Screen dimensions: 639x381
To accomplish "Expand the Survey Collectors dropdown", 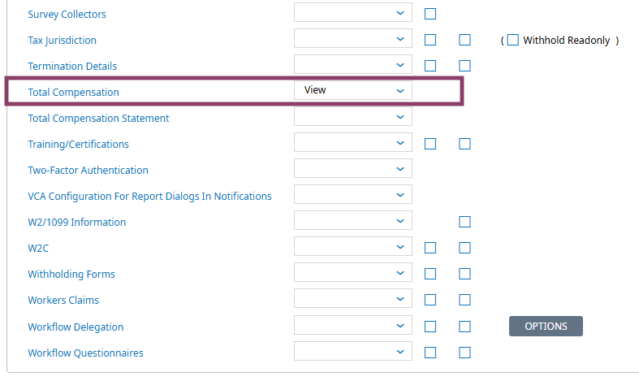I will [353, 13].
